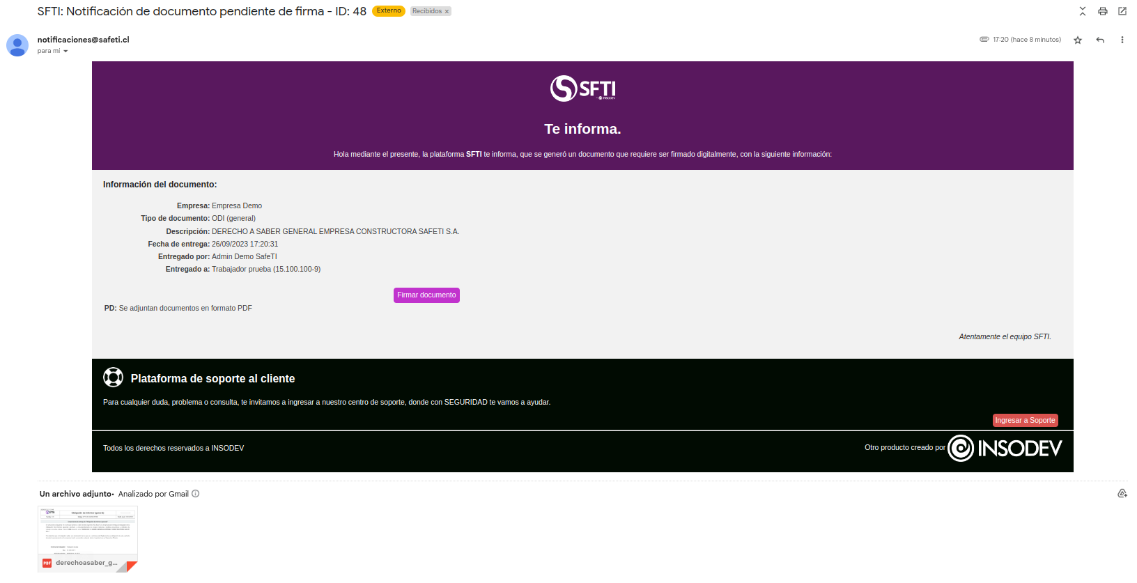Image resolution: width=1137 pixels, height=583 pixels.
Task: Click 'Plataforma de soporte al cliente' heading
Action: click(212, 378)
